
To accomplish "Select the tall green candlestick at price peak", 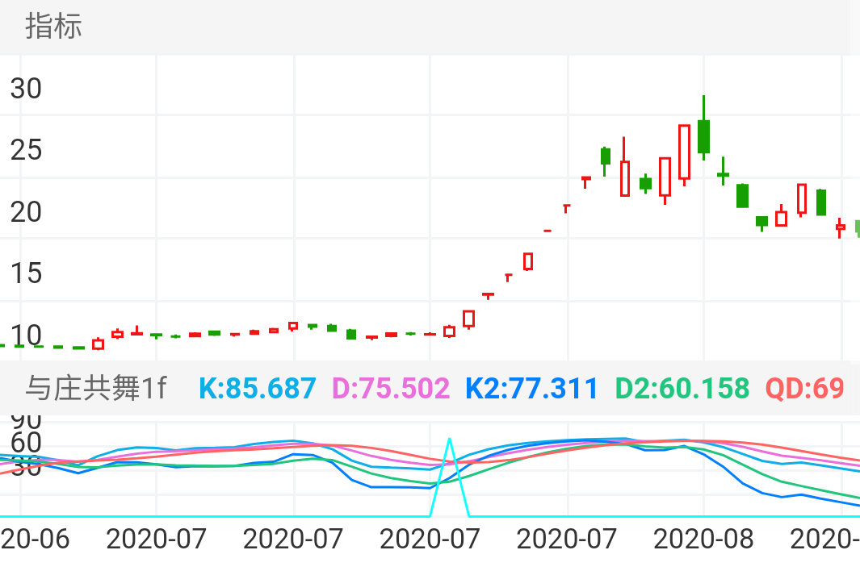I will pos(703,135).
